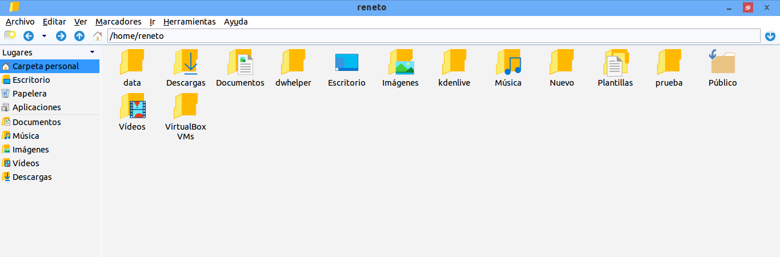Go forward with the right arrow button

61,36
